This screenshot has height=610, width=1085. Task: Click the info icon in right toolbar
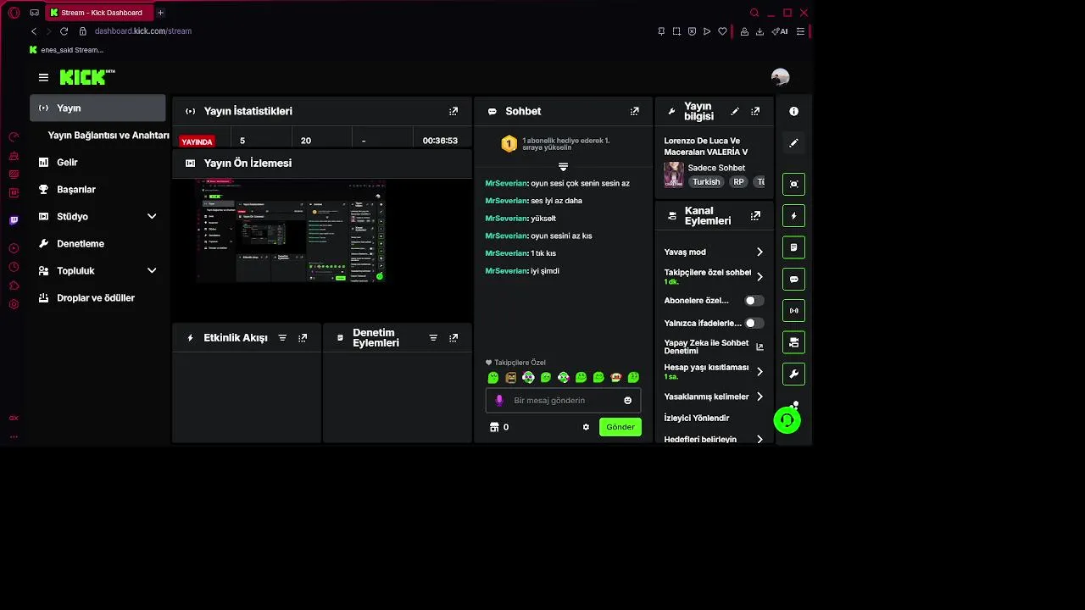coord(793,111)
